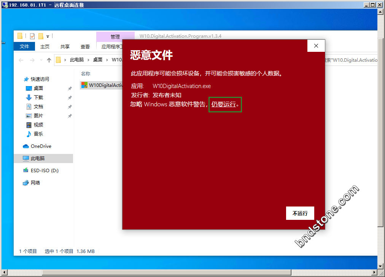
Task: Click the 名称 (Name) column header
Action: 86,74
